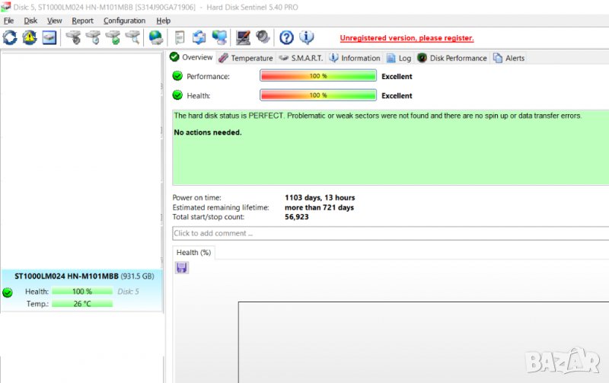
Task: Click the networked computers toolbar icon
Action: [219, 37]
